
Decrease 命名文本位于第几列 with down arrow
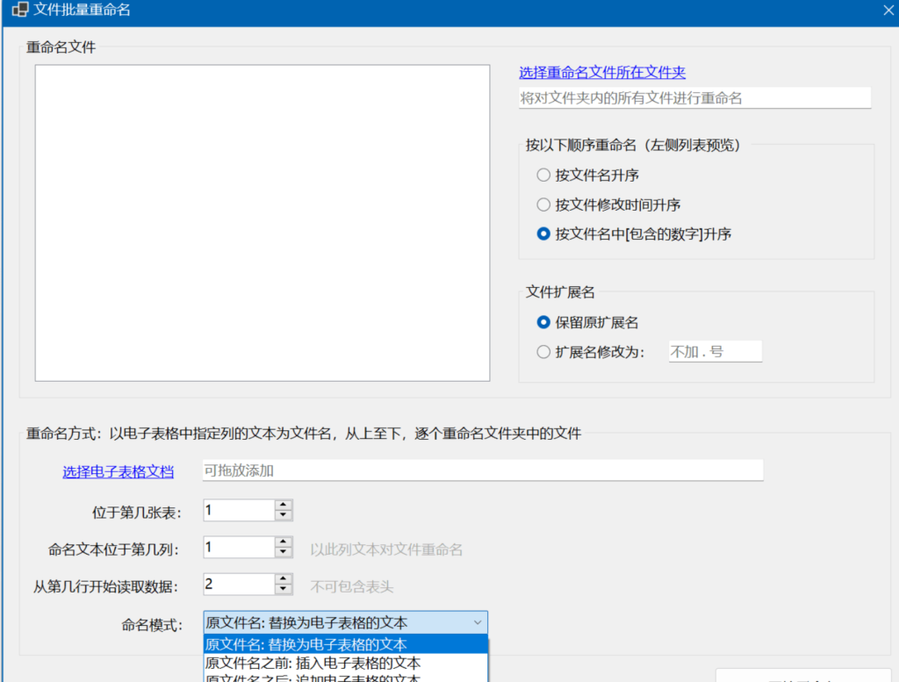284,552
